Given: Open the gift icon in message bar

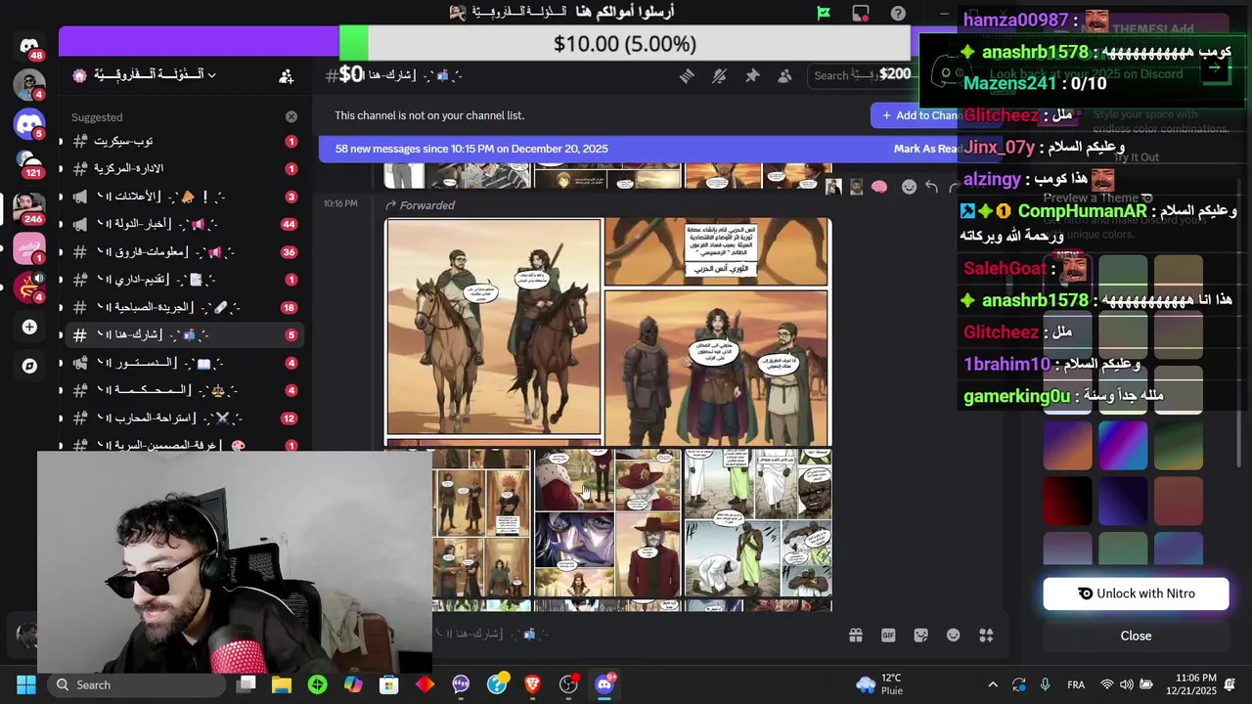Looking at the screenshot, I should tap(856, 636).
